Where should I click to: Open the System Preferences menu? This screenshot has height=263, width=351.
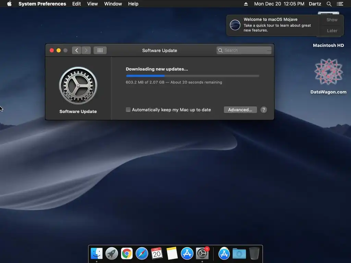(42, 4)
